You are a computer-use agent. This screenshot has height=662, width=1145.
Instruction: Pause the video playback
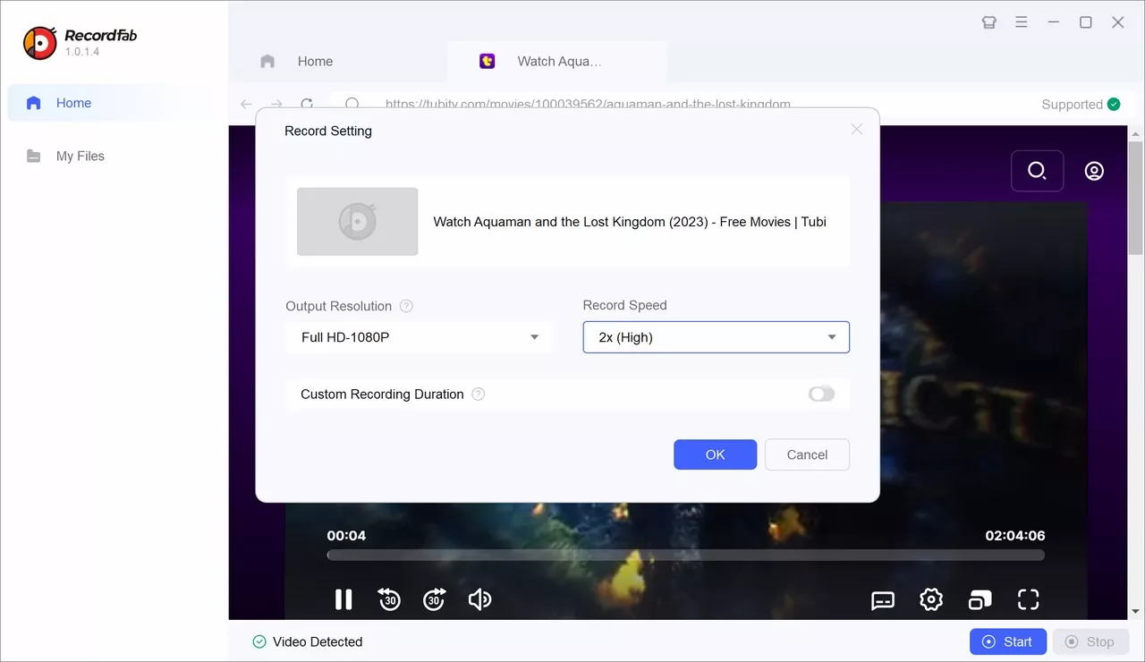tap(343, 599)
